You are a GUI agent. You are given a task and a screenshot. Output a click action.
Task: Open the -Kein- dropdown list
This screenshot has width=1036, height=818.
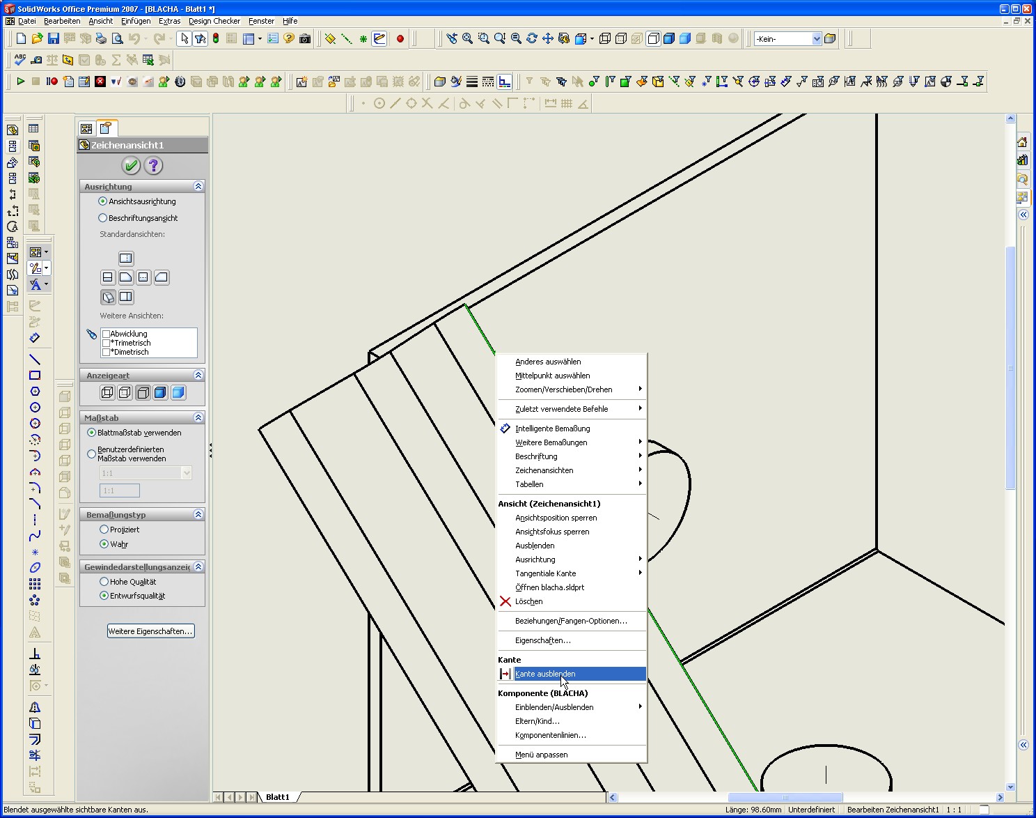point(817,39)
